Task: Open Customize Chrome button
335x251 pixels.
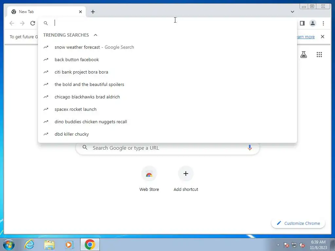Action: [298, 223]
